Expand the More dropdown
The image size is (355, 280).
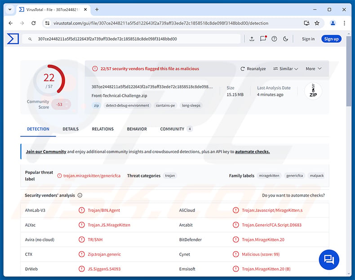314,69
